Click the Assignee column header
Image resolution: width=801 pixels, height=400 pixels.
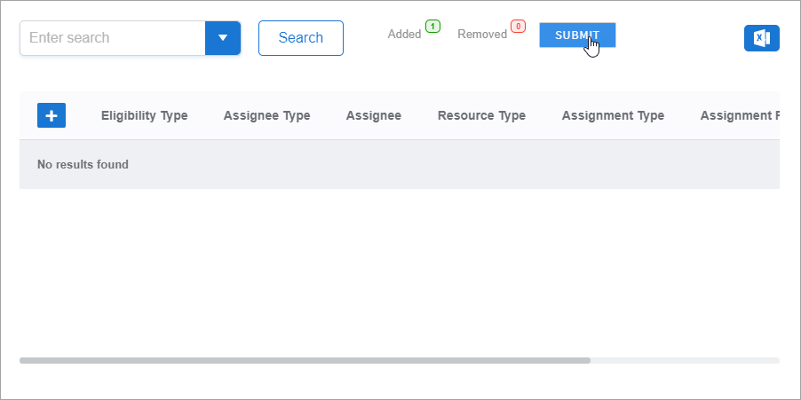[x=373, y=115]
